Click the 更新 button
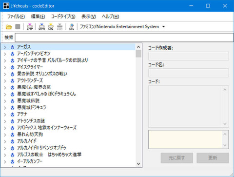The height and width of the screenshot is (177, 234). point(213,158)
